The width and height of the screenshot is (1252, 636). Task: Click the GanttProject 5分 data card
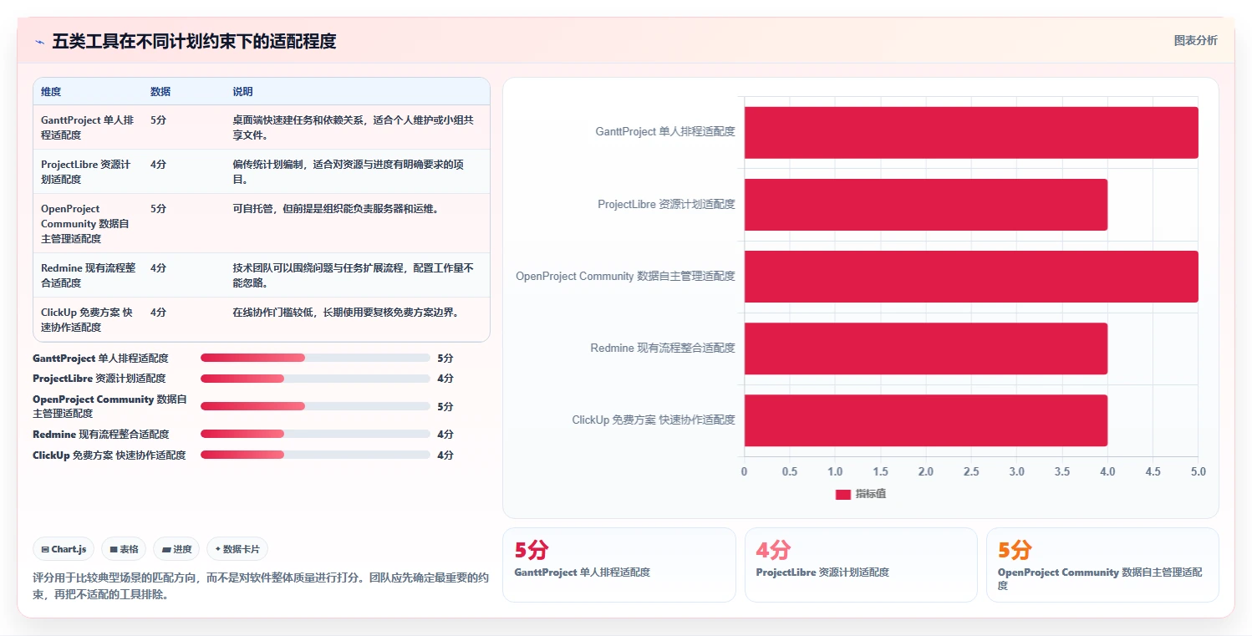coord(618,564)
